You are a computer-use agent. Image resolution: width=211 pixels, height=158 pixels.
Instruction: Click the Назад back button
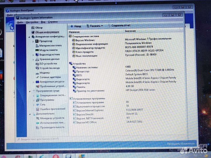76,26
